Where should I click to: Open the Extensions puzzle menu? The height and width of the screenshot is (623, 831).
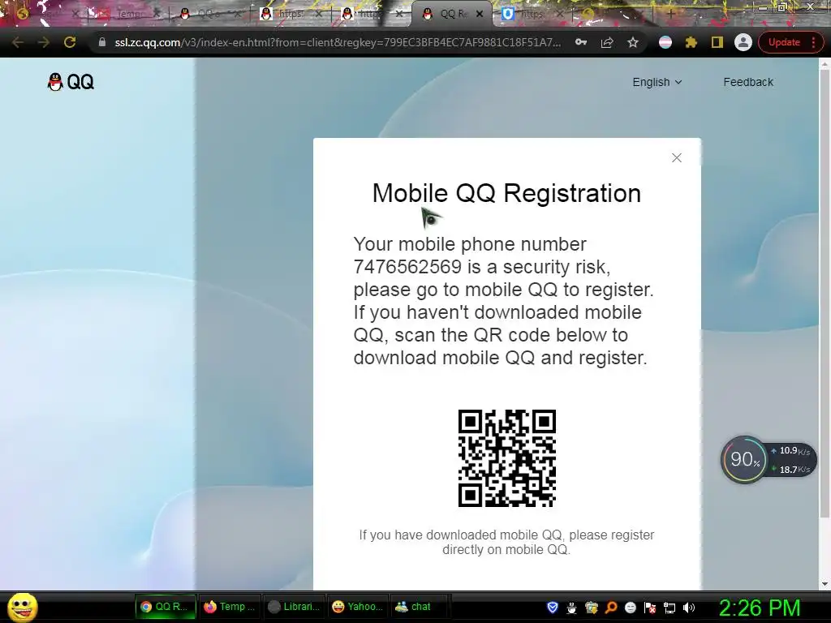pos(691,42)
